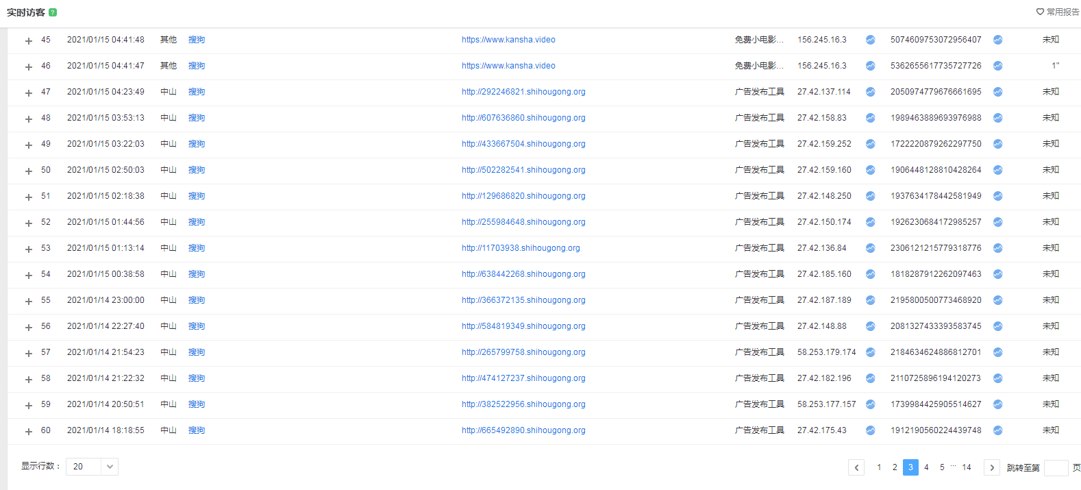Open 搜狗 source link in row 50

(x=197, y=170)
